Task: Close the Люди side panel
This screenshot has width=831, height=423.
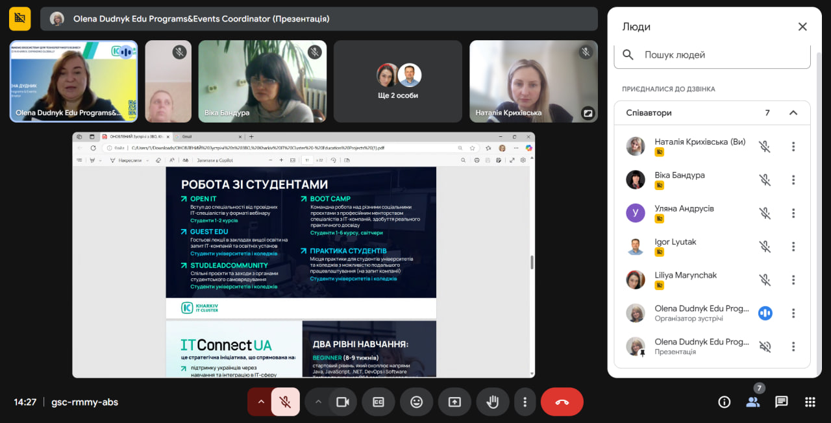Action: [802, 27]
